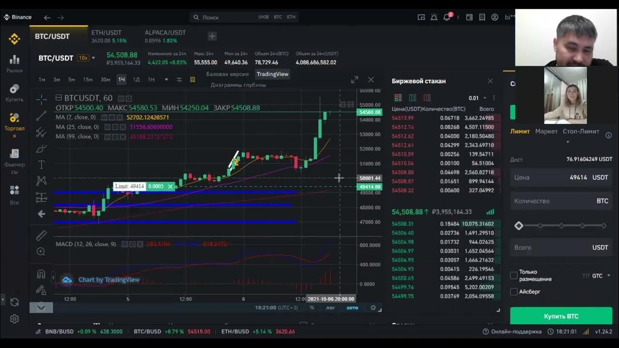The height and width of the screenshot is (348, 619).
Task: Select the Лимит order tab
Action: [520, 131]
